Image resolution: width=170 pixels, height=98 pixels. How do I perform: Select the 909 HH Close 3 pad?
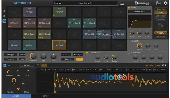click(89, 23)
